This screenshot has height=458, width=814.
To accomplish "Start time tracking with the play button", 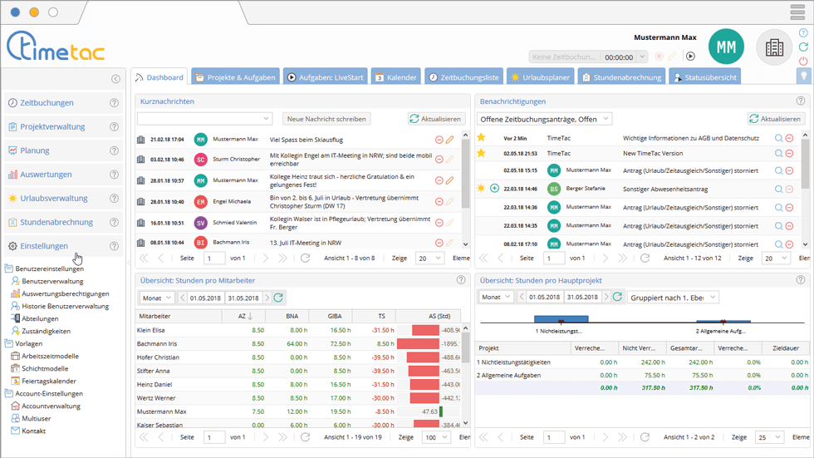I will 689,57.
